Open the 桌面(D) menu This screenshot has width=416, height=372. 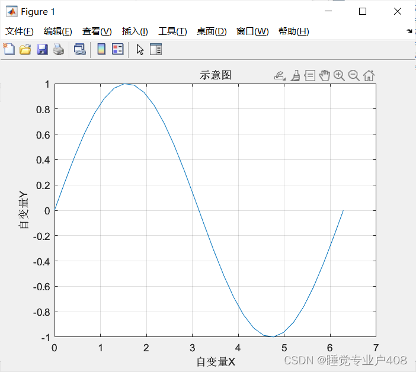coord(212,31)
